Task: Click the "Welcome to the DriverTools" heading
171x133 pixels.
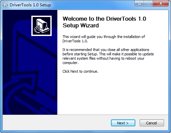Action: tap(99, 19)
